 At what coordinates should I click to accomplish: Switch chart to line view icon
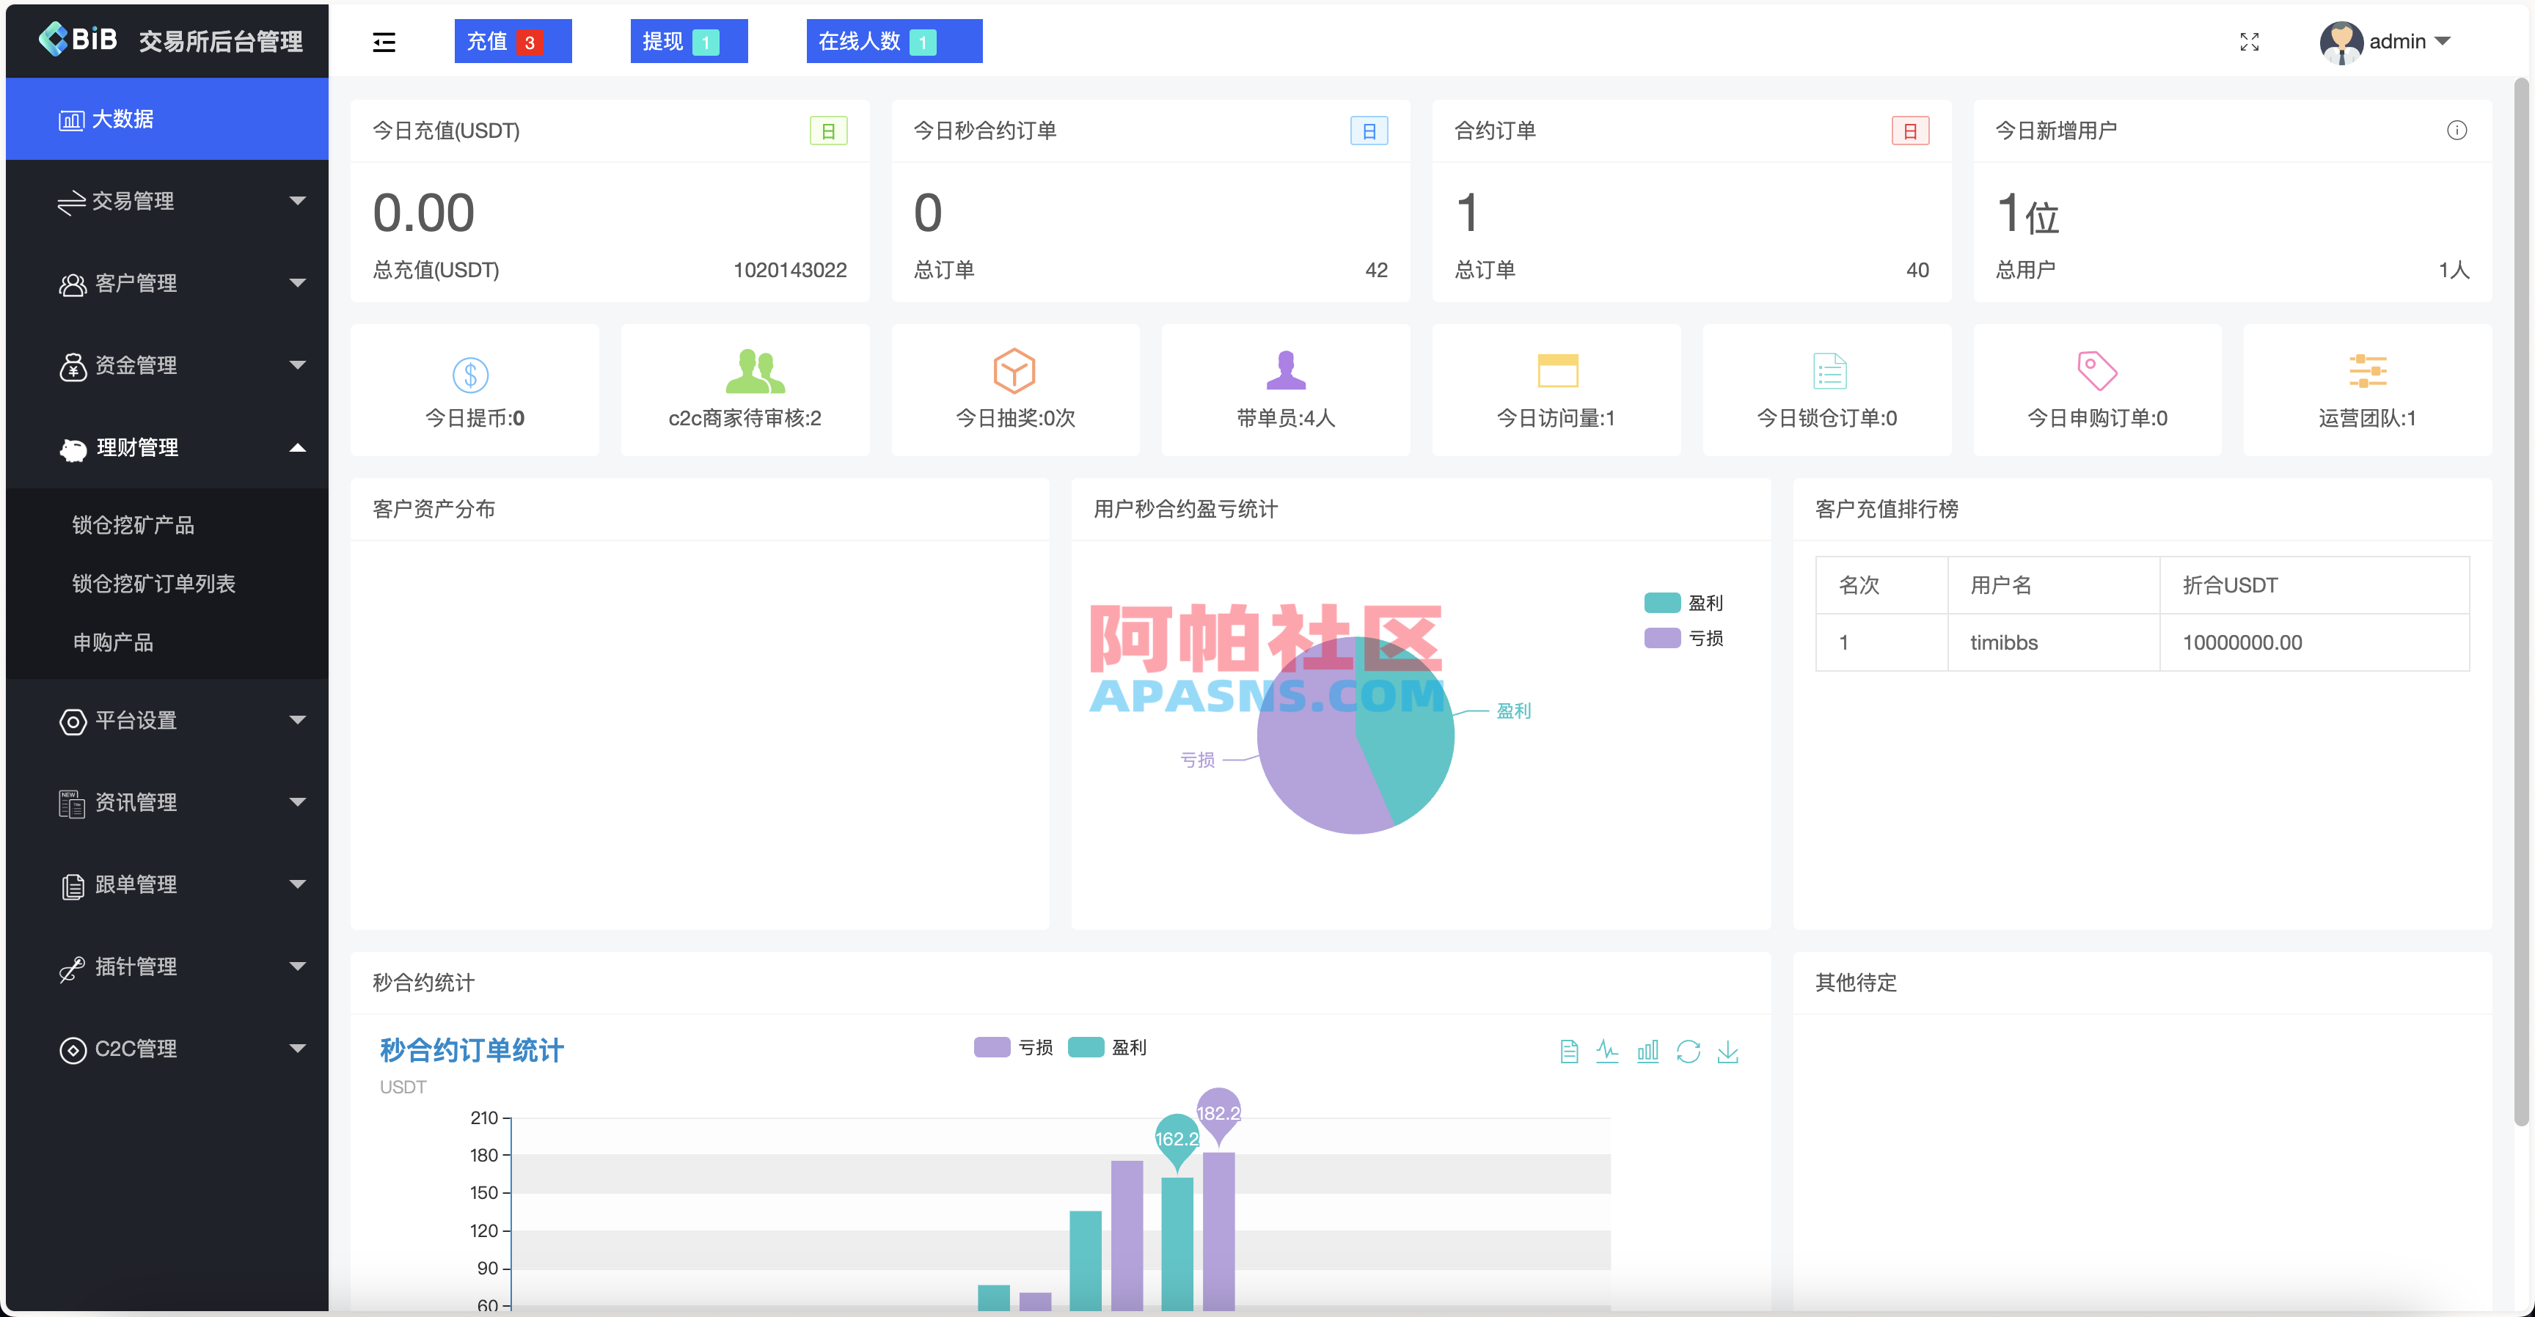click(1609, 1052)
